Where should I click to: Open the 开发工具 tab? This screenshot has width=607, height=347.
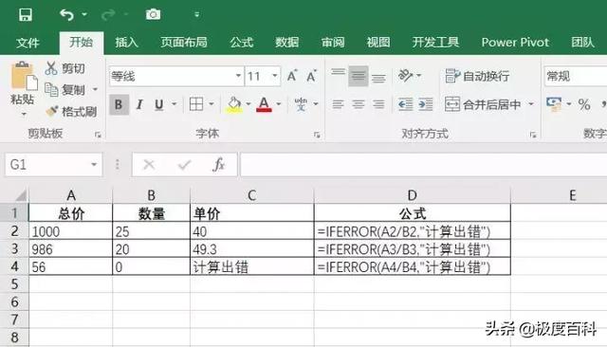[435, 42]
